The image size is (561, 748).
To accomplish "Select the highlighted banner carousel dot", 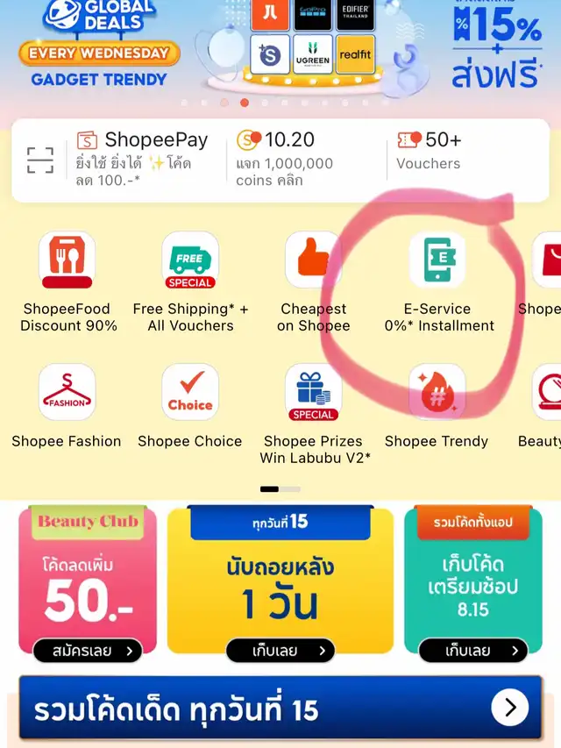I will (x=245, y=103).
